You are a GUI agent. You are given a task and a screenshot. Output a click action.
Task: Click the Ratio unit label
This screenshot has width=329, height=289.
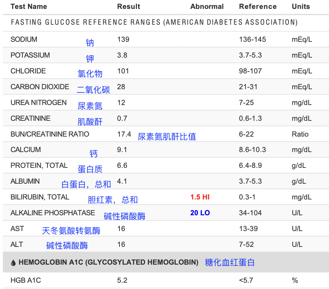pyautogui.click(x=300, y=134)
